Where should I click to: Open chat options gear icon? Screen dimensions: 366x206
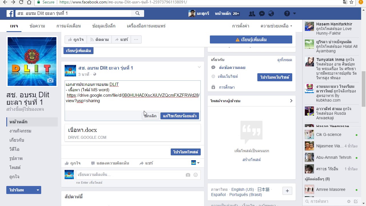[x=349, y=201]
